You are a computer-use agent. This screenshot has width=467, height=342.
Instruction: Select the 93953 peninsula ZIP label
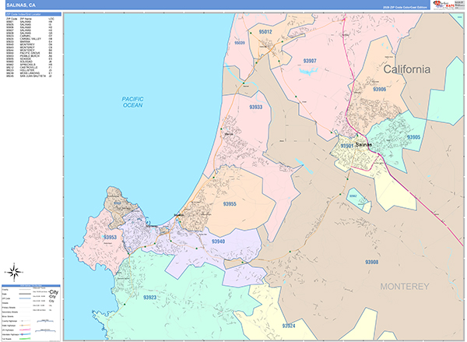[110, 237]
